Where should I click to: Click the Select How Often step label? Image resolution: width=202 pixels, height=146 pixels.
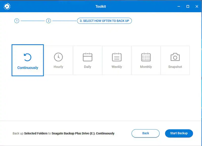104,21
